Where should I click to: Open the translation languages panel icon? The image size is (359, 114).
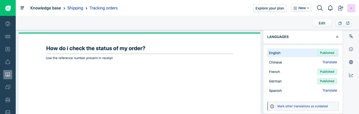click(x=351, y=37)
